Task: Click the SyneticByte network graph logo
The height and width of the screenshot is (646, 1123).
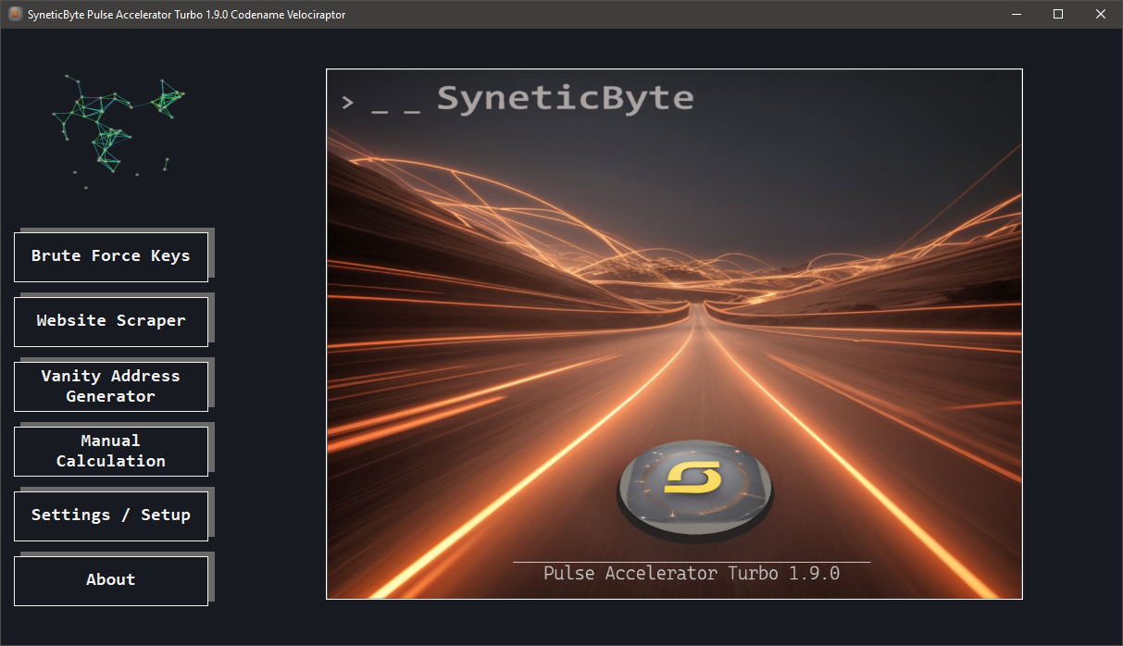Action: (118, 130)
